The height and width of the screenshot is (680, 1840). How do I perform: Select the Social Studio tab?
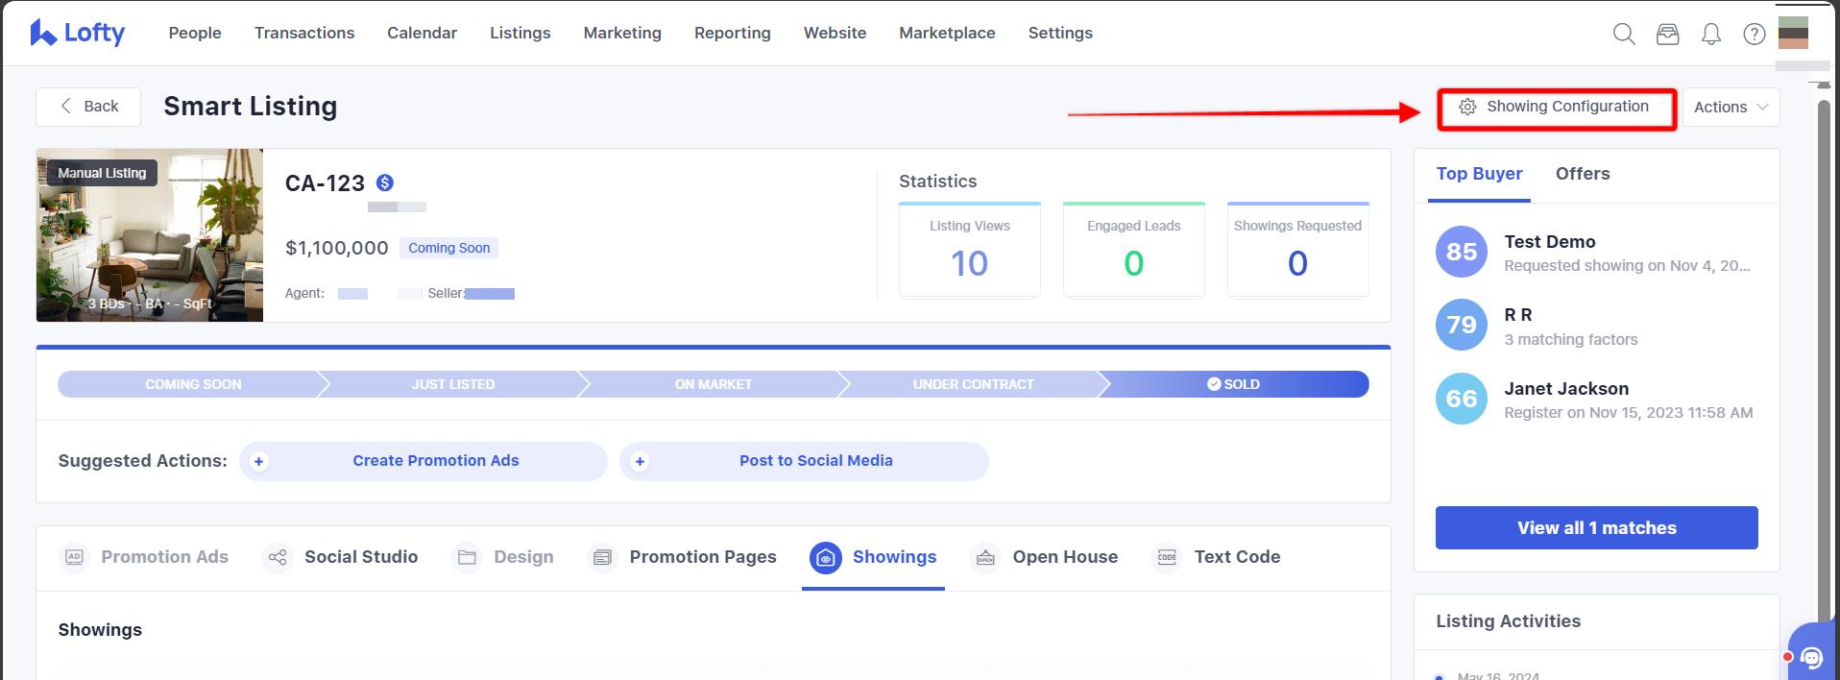coord(341,557)
